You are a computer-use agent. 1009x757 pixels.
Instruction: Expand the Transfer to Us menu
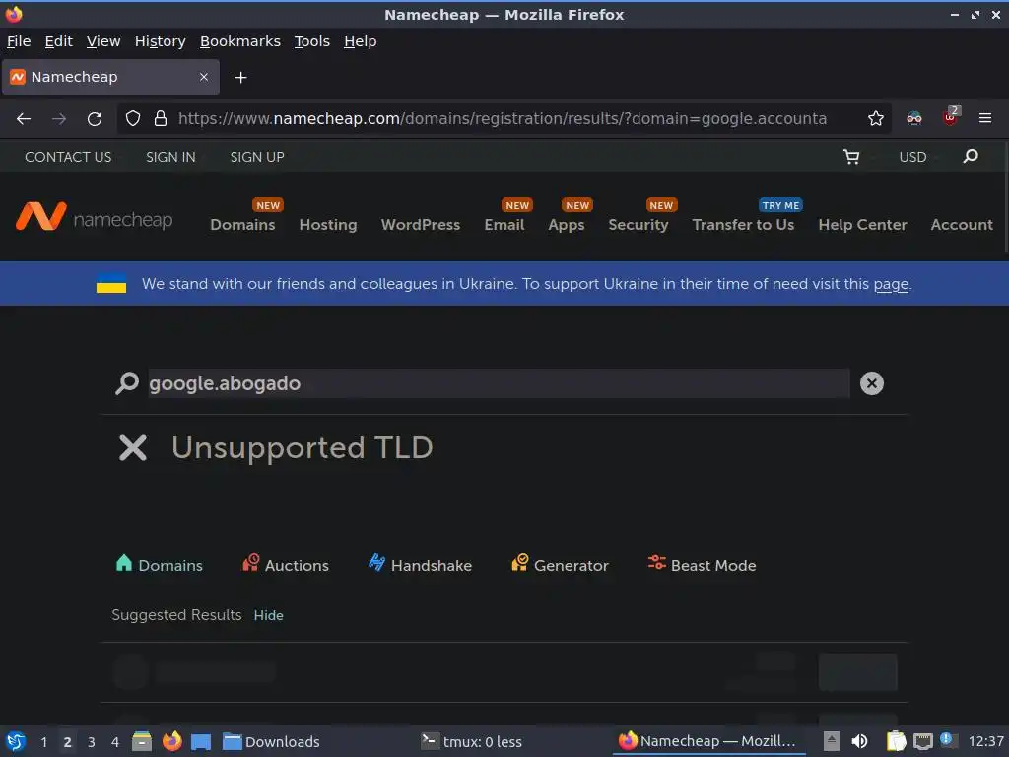click(x=743, y=224)
